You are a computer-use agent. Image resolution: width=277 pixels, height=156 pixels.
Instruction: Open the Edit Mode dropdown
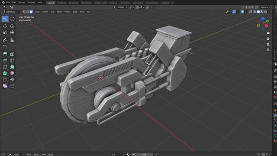coord(12,12)
